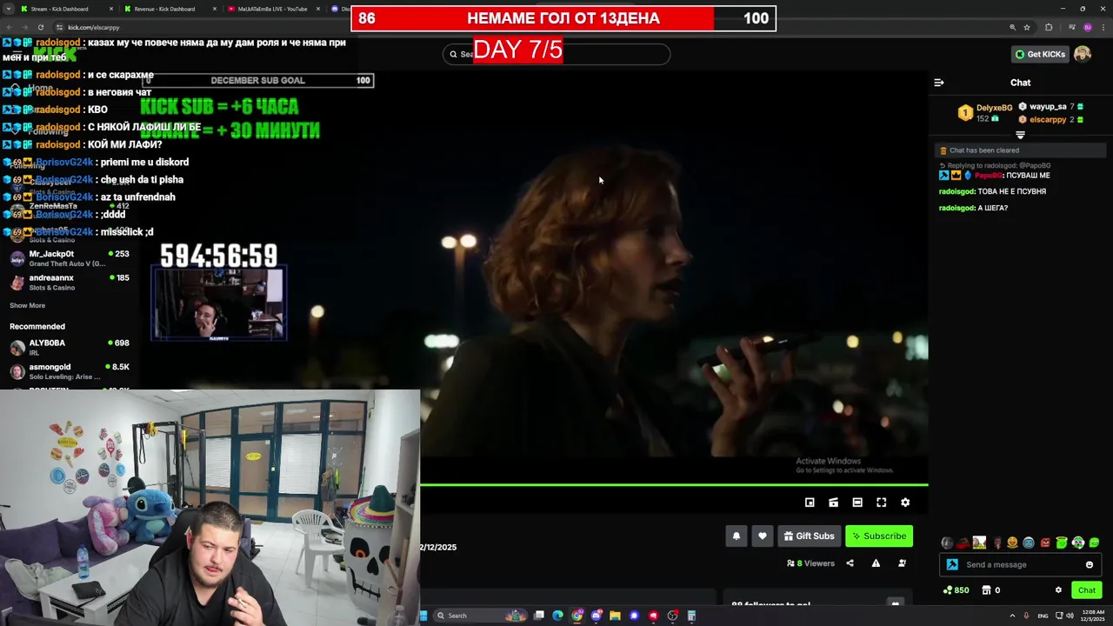Click the browser zoom magnifier icon in address bar
Viewport: 1113px width, 626px height.
[1012, 27]
